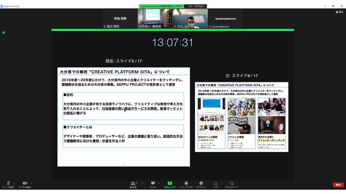346x194 pixels.
Task: Click the ■目的 heading on slide
Action: (x=68, y=95)
